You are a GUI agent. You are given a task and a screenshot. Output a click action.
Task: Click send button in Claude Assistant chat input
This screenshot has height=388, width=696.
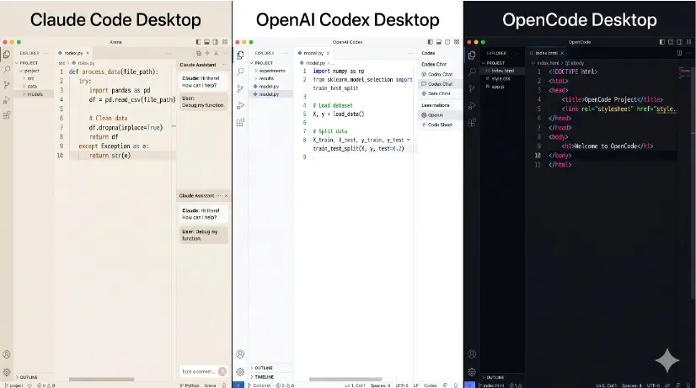coord(222,372)
